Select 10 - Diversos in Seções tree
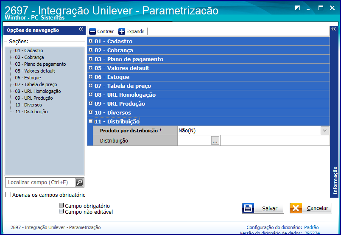Screen dimensions: 341x235 pyautogui.click(x=28, y=105)
